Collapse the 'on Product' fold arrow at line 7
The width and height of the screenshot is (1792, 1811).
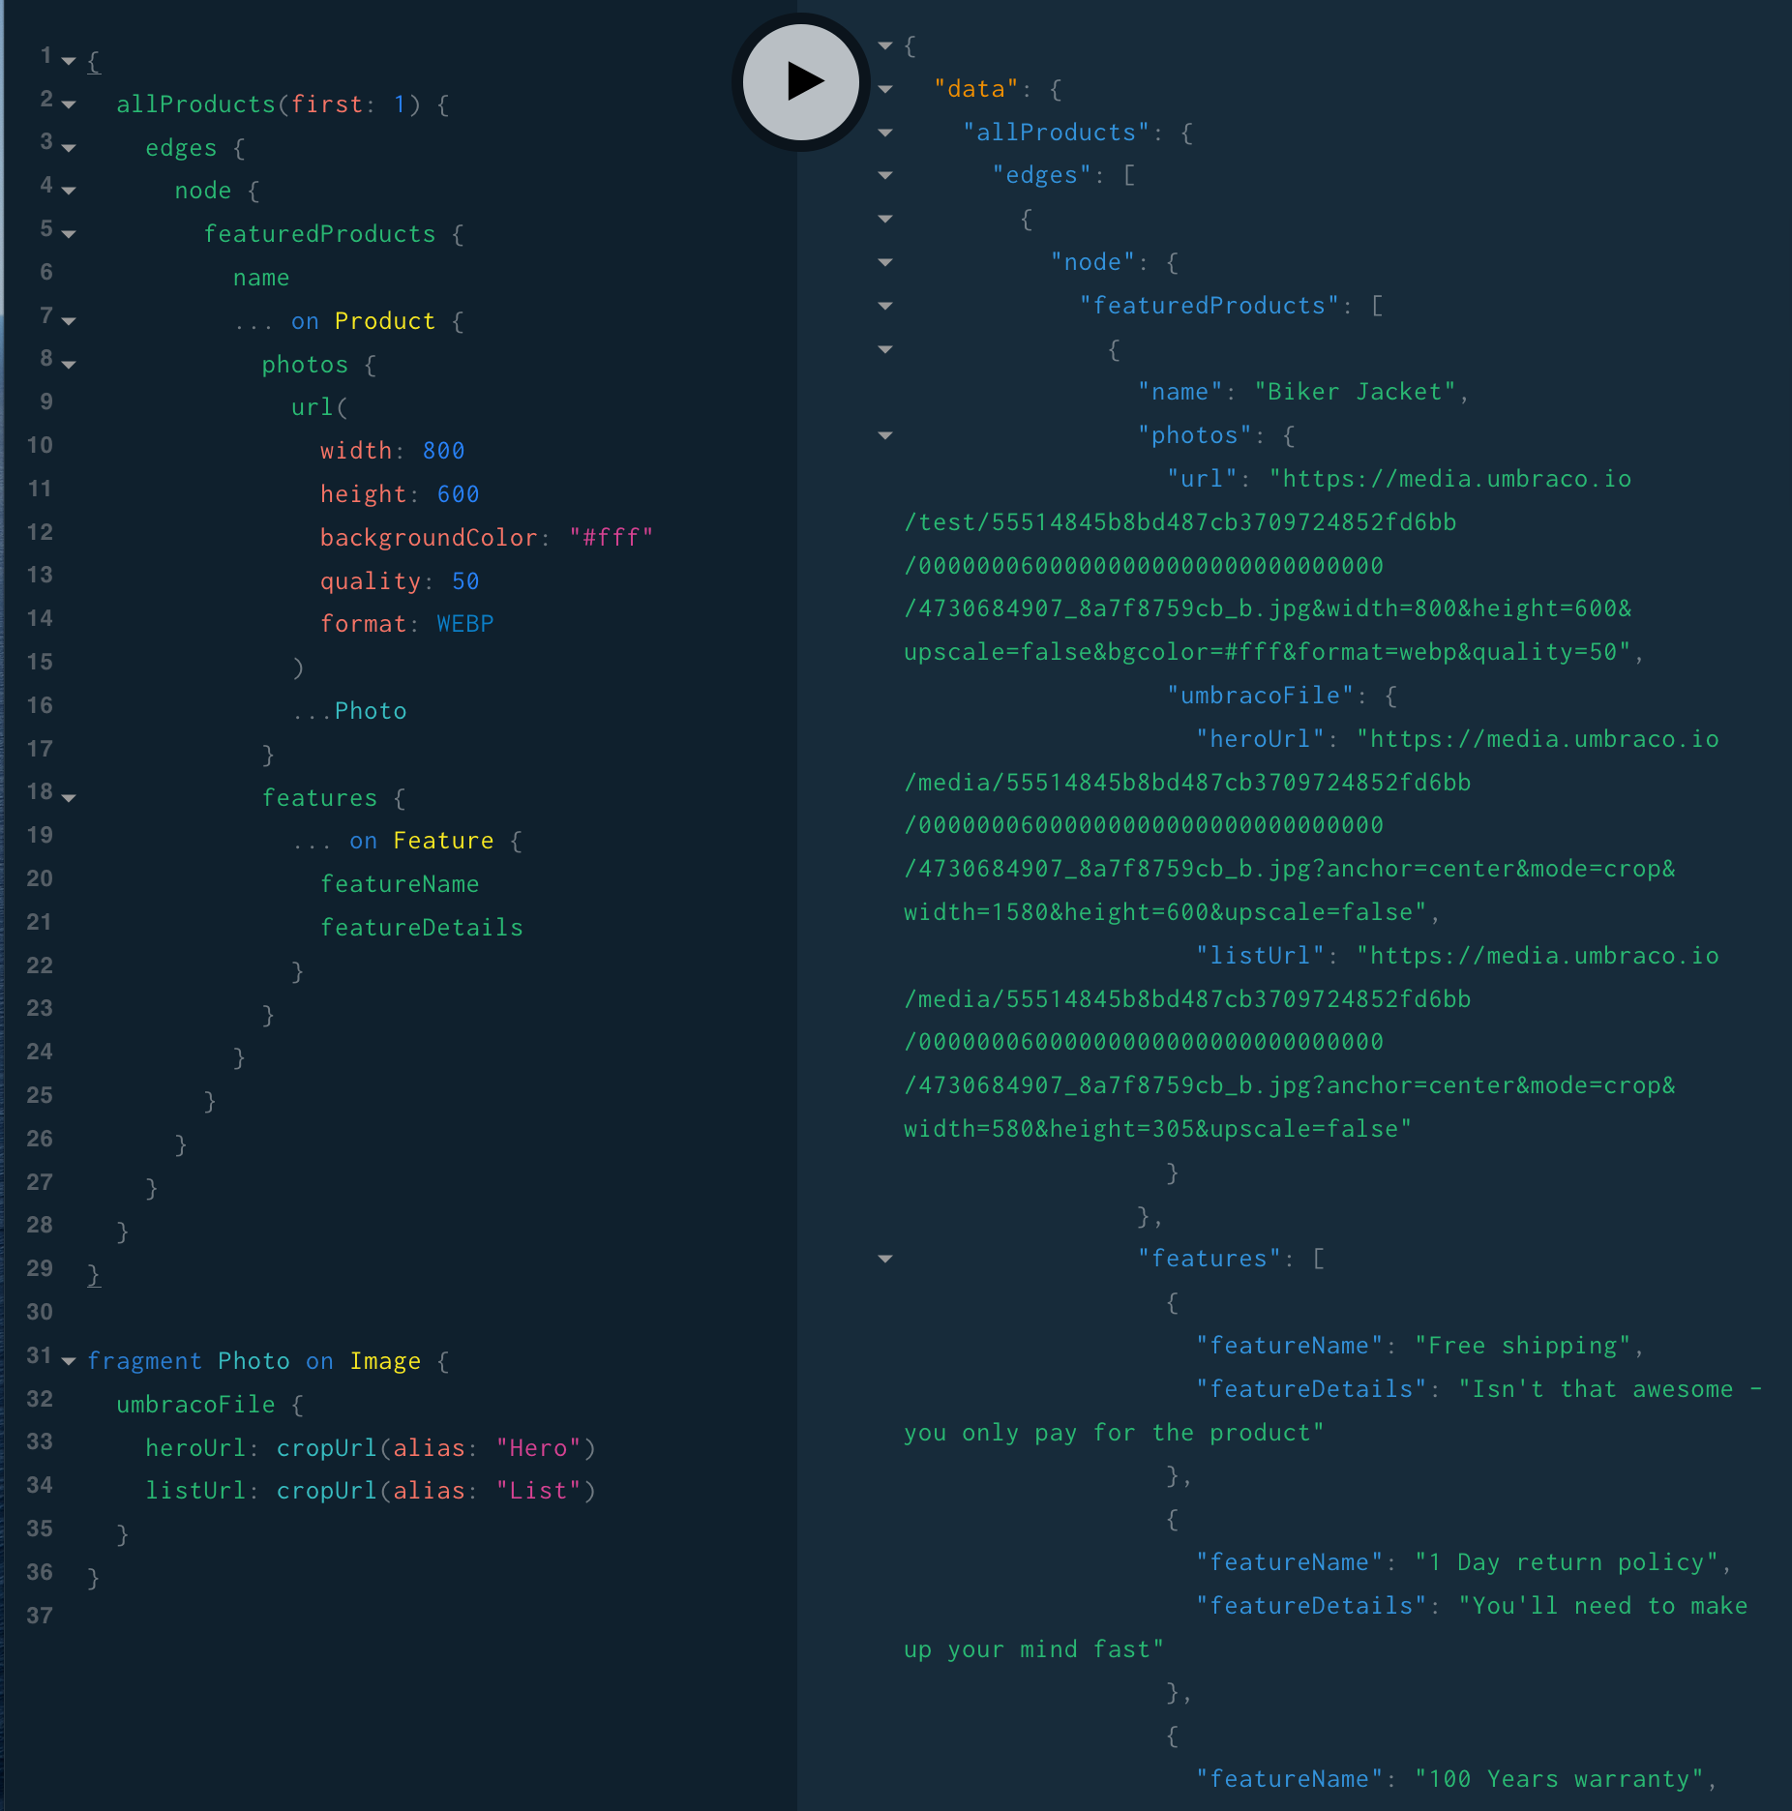pos(69,321)
